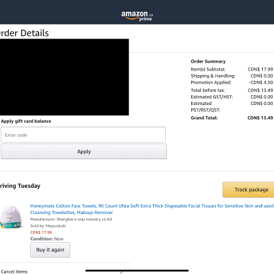Viewport: 274px width, 274px height.
Task: Click the Apply gift card balance label
Action: point(26,121)
